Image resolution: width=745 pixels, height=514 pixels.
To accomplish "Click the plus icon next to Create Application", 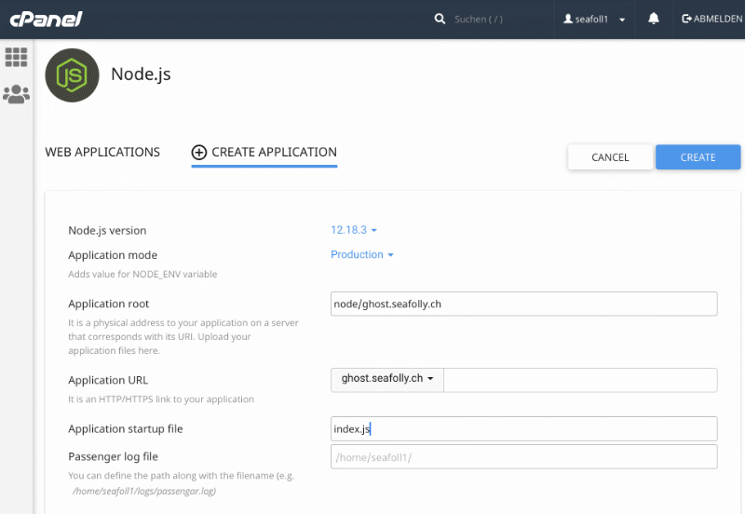I will [x=199, y=152].
